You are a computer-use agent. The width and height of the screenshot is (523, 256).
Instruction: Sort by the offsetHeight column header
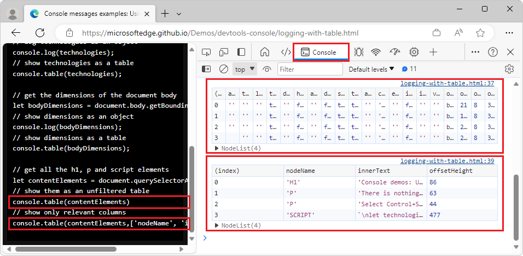[462, 171]
